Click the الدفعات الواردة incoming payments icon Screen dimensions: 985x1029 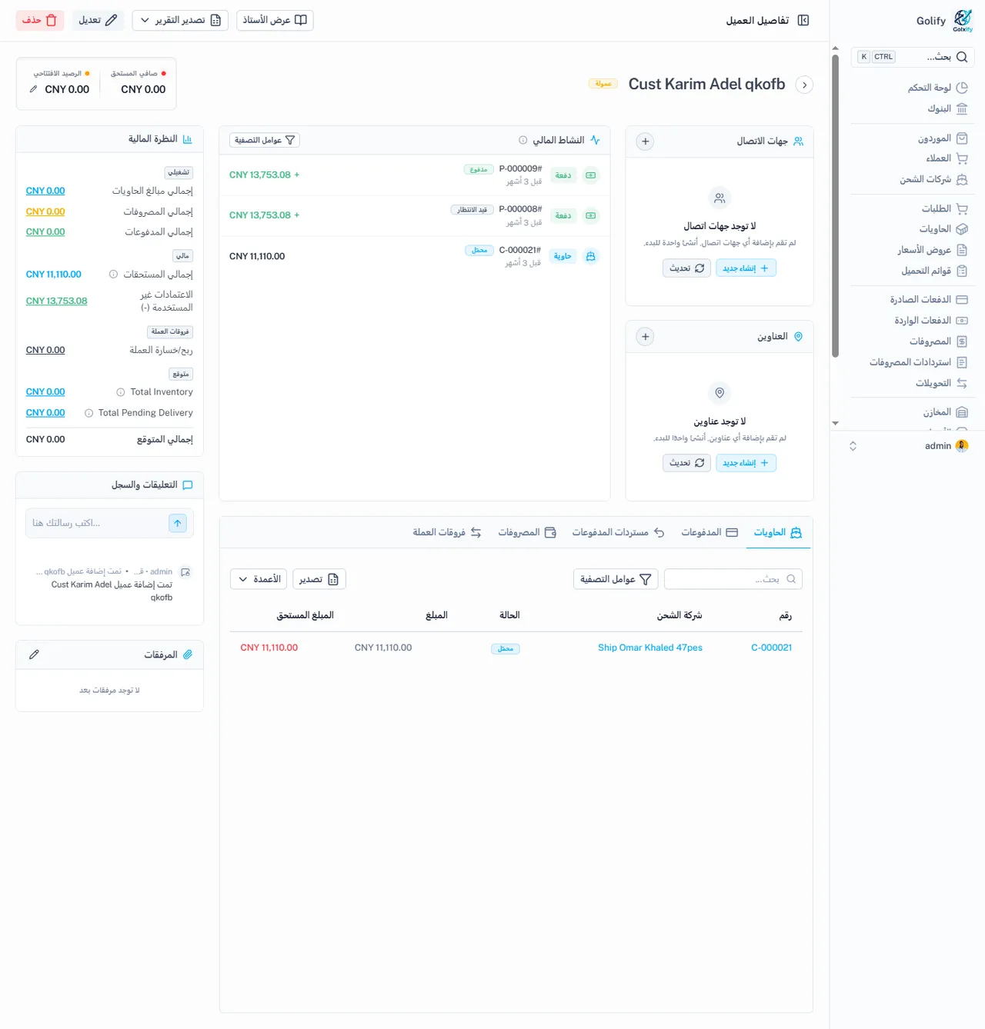pos(962,321)
